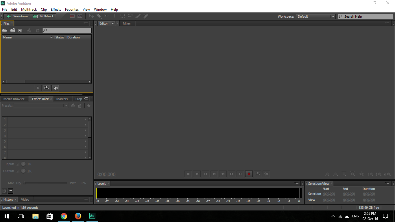The width and height of the screenshot is (395, 222).
Task: Click Zoom Out Time icon
Action: click(x=353, y=174)
